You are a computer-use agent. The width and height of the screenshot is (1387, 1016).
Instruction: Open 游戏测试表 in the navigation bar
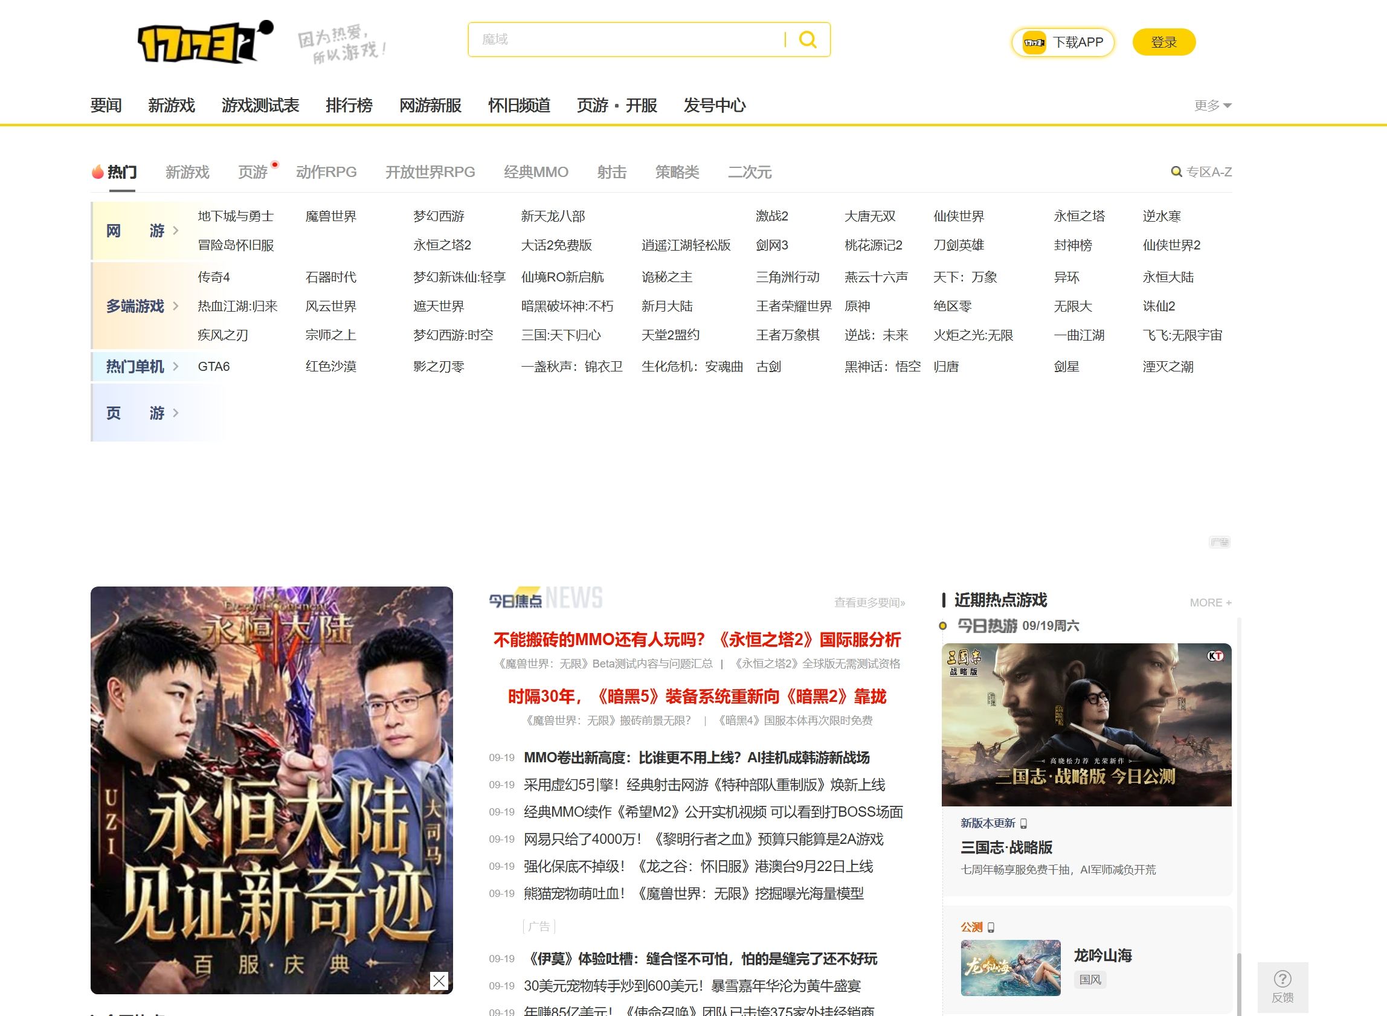[x=260, y=106]
